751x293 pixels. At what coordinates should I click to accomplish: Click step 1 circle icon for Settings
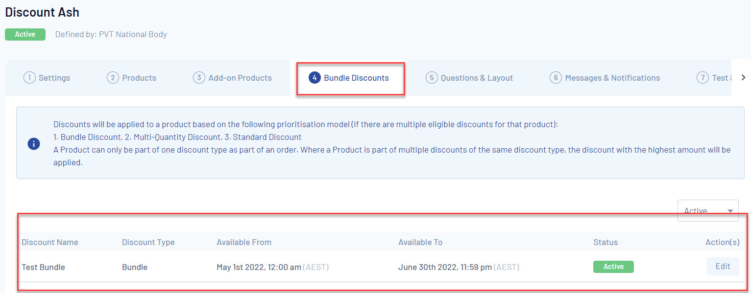tap(29, 78)
